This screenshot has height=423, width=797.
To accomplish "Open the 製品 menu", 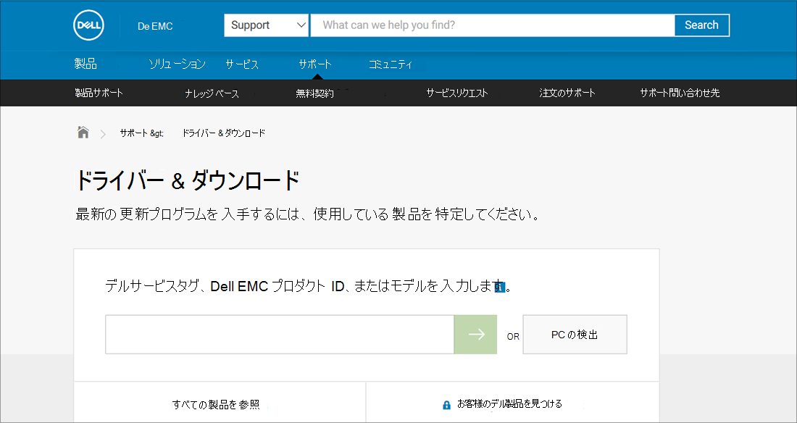I will click(x=85, y=64).
